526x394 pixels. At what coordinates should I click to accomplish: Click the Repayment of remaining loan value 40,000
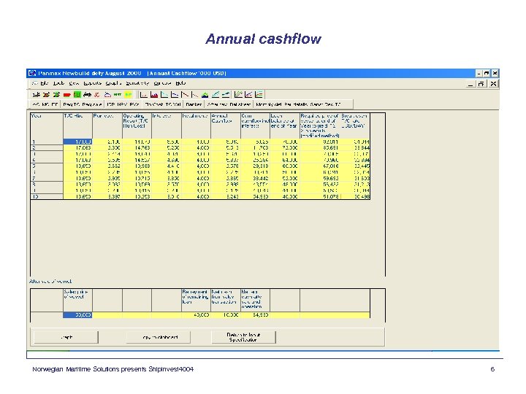196,315
